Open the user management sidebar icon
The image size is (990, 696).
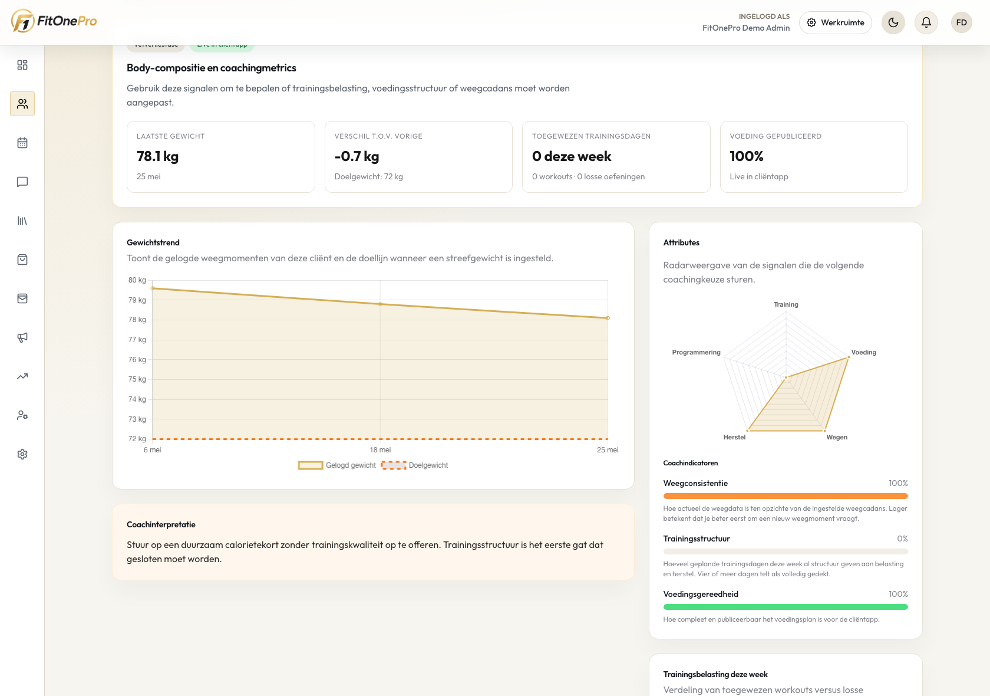(22, 415)
